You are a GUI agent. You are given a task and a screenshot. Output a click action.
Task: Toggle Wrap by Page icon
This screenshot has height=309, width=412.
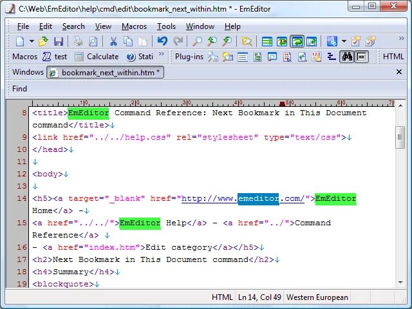point(312,41)
